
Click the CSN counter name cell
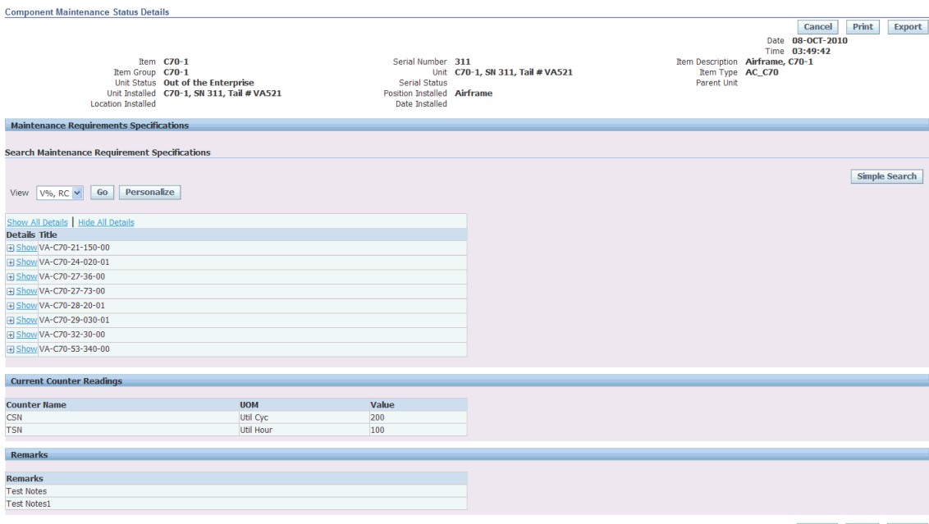[x=121, y=417]
